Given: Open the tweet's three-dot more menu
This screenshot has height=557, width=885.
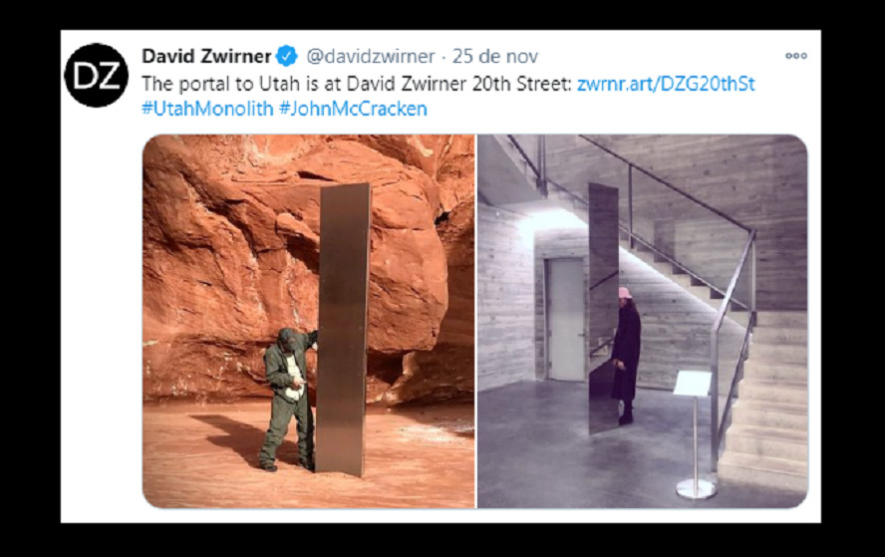Looking at the screenshot, I should click(x=796, y=56).
